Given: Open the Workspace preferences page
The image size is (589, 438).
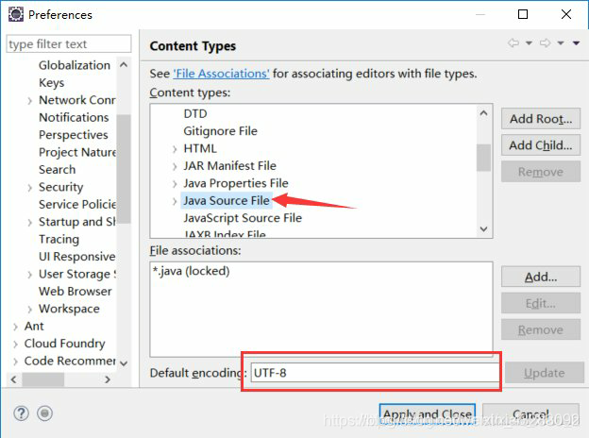Looking at the screenshot, I should pos(69,309).
